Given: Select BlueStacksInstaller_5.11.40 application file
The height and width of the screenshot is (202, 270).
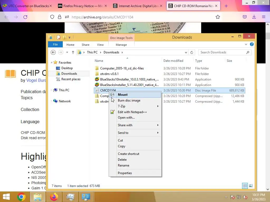Looking at the screenshot, I should (x=129, y=85).
